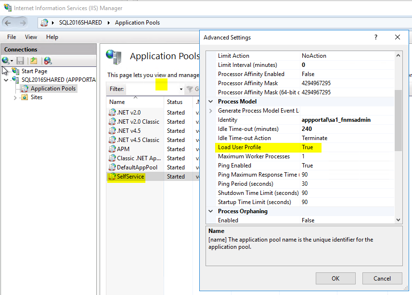Click the APM pool icon

click(x=112, y=149)
